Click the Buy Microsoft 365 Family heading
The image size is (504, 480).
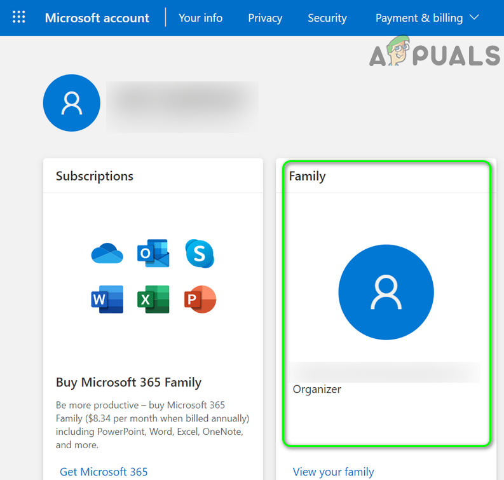(128, 383)
